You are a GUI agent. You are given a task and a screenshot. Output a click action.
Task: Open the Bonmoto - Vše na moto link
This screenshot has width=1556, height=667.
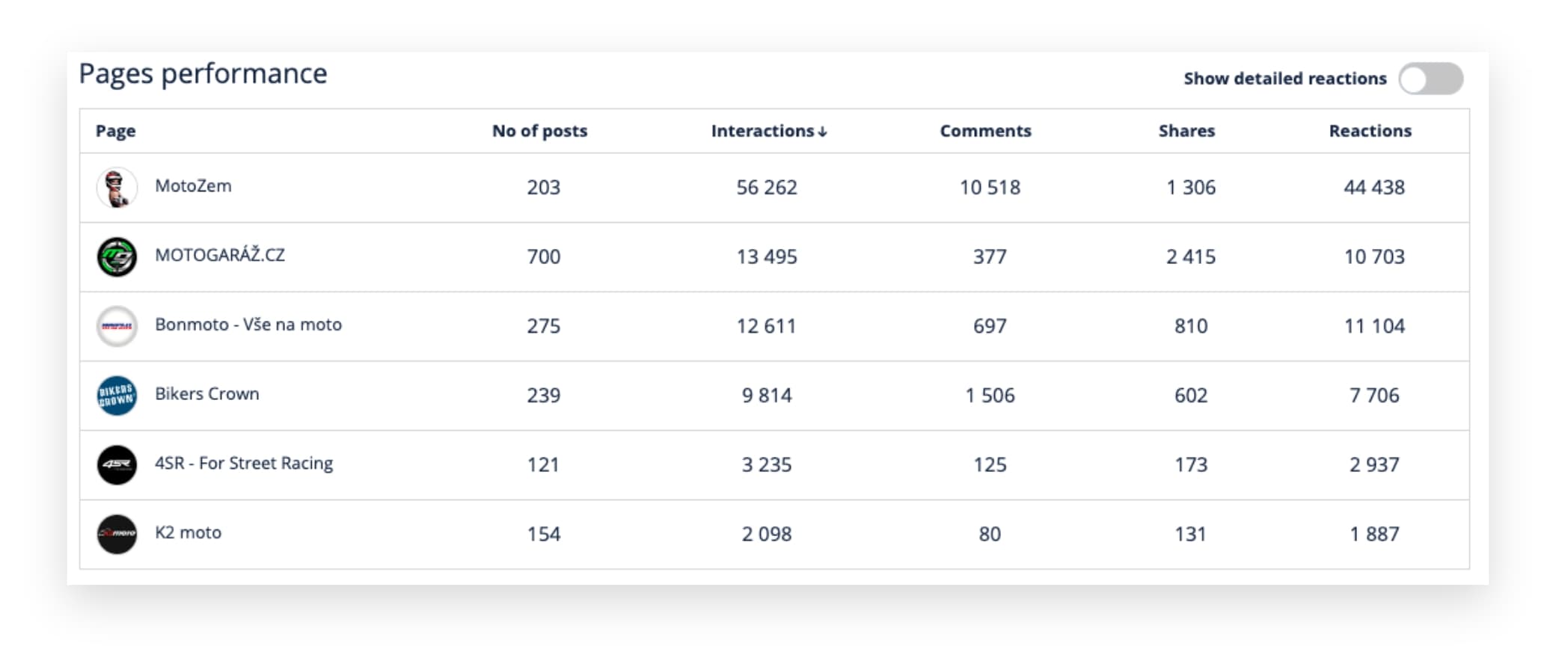point(248,325)
